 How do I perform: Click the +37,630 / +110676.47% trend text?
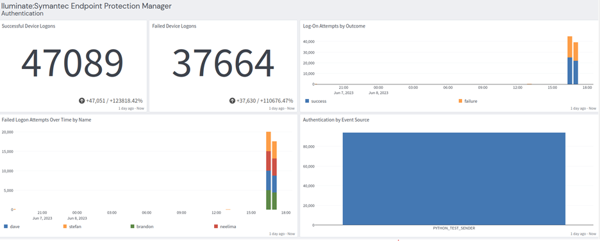click(x=264, y=101)
